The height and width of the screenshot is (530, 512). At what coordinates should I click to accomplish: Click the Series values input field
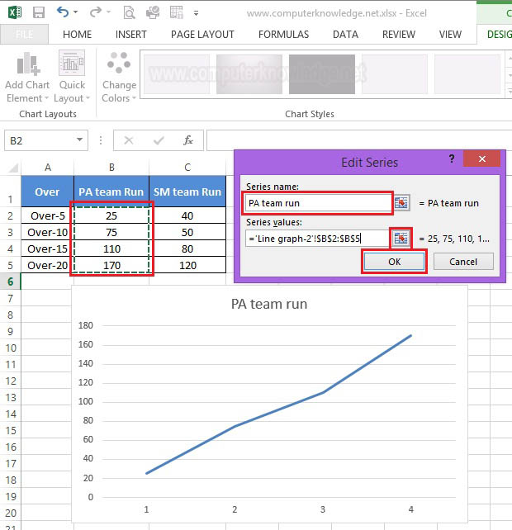(317, 239)
